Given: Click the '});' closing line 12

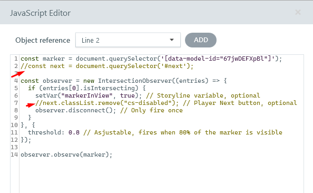Looking at the screenshot, I should 26,140.
